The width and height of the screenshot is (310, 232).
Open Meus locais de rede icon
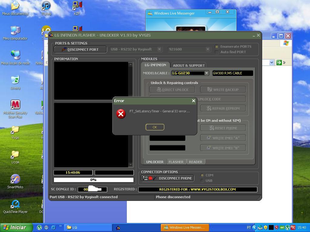tap(15, 58)
